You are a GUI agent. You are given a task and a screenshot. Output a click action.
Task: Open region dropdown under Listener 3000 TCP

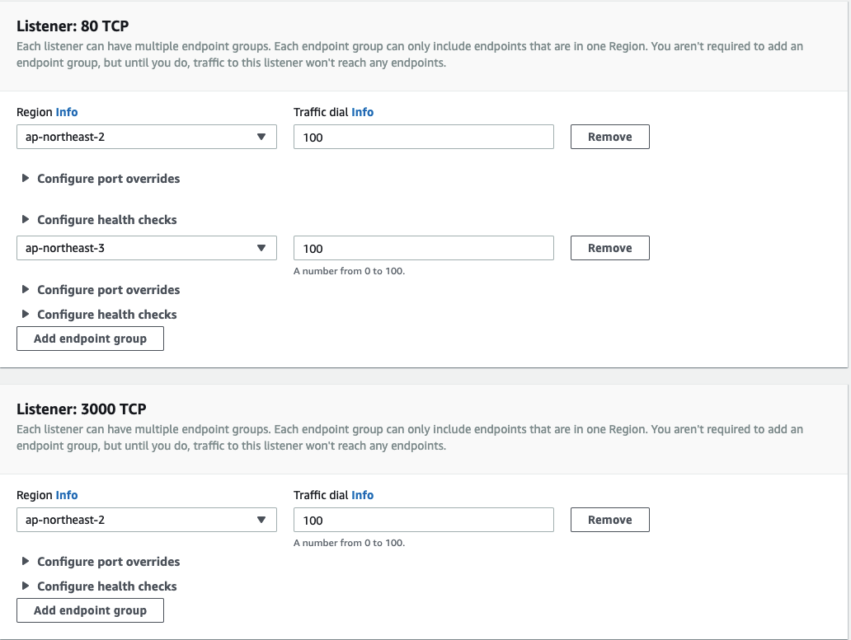tap(147, 520)
